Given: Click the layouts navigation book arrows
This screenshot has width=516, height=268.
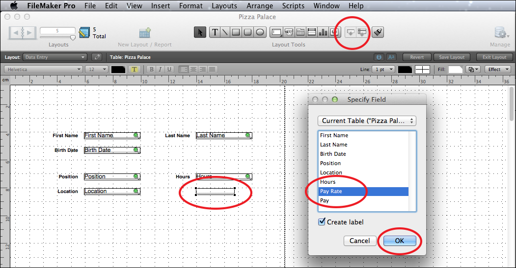Looking at the screenshot, I should click(23, 33).
